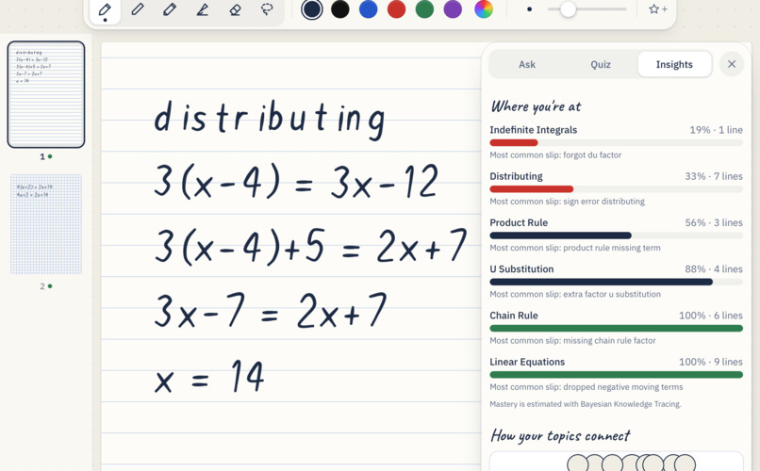The height and width of the screenshot is (471, 760).
Task: Choose the purple ink color
Action: tap(453, 9)
